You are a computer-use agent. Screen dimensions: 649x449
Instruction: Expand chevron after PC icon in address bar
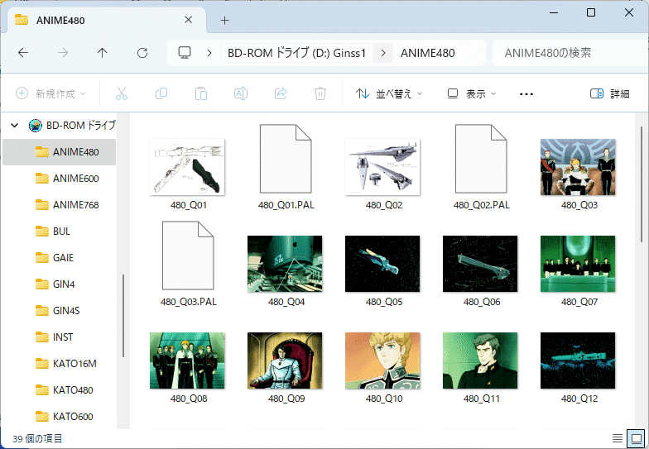coord(209,53)
